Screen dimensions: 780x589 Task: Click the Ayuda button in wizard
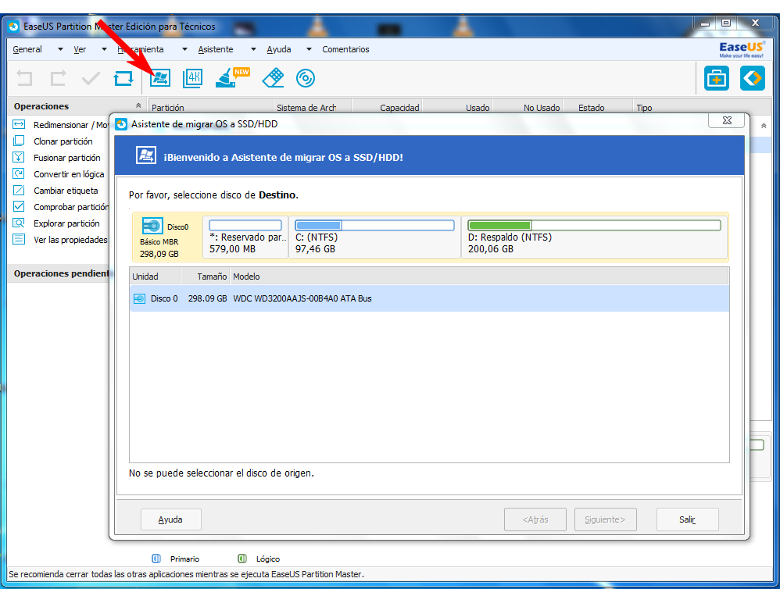point(170,519)
